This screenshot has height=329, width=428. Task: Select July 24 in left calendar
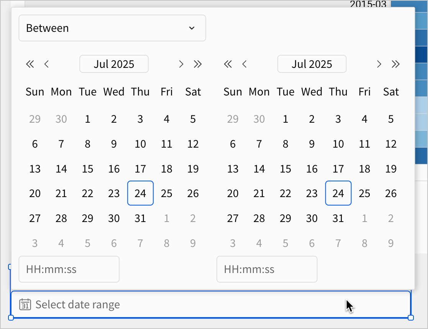(140, 193)
